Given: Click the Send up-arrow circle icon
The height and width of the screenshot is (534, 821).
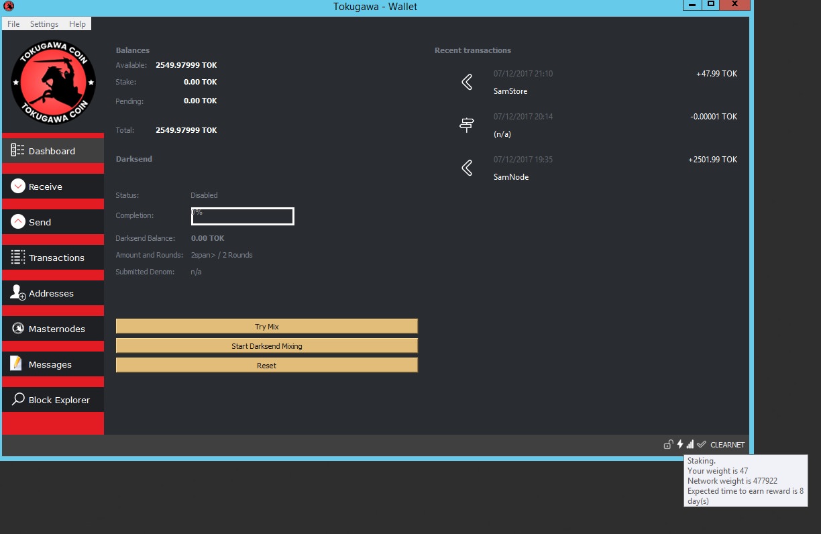Looking at the screenshot, I should [x=18, y=221].
